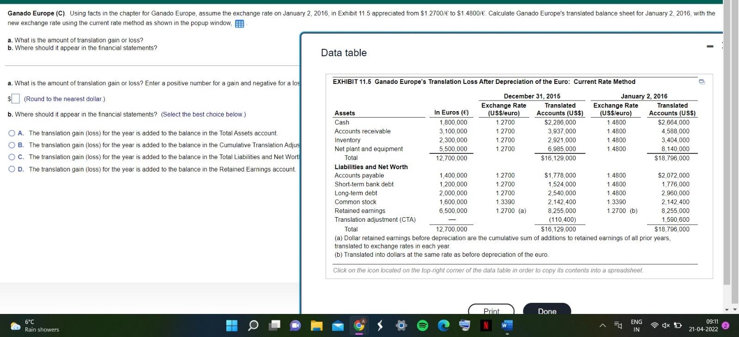
Task: Select option D about Retained Earnings account
Action: 12,169
